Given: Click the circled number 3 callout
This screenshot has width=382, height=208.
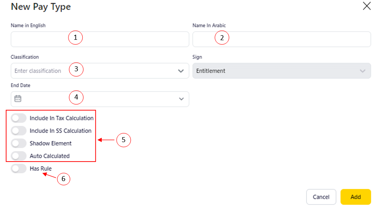Looking at the screenshot, I should 76,69.
